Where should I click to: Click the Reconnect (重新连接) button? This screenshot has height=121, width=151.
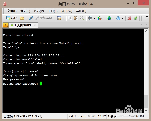pyautogui.click(x=44, y=18)
